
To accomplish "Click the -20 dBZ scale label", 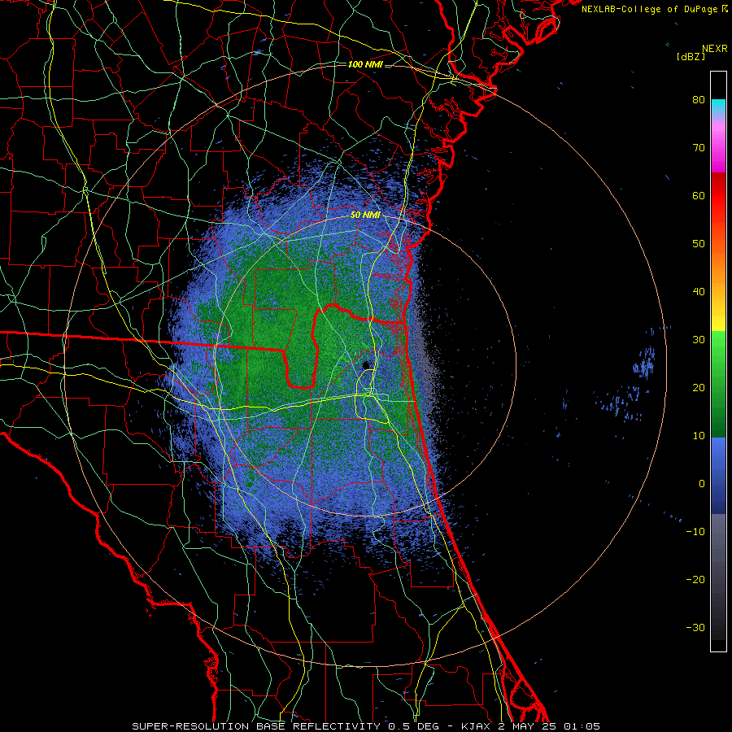I will pos(695,580).
